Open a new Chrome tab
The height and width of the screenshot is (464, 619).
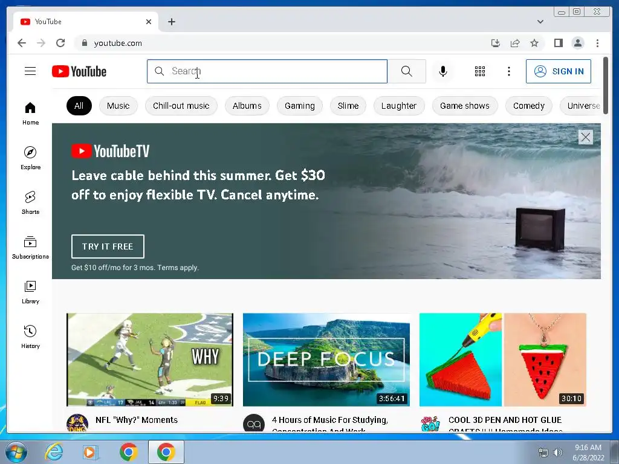click(171, 22)
